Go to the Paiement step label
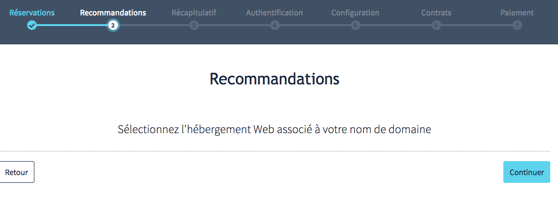 tap(517, 13)
